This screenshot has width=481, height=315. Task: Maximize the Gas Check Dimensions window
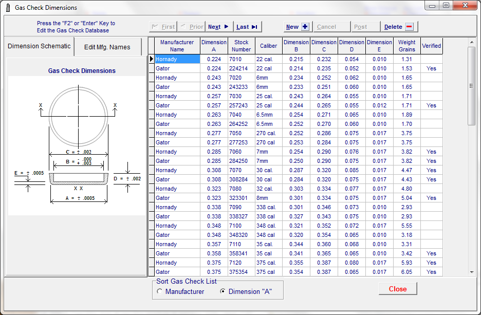446,5
